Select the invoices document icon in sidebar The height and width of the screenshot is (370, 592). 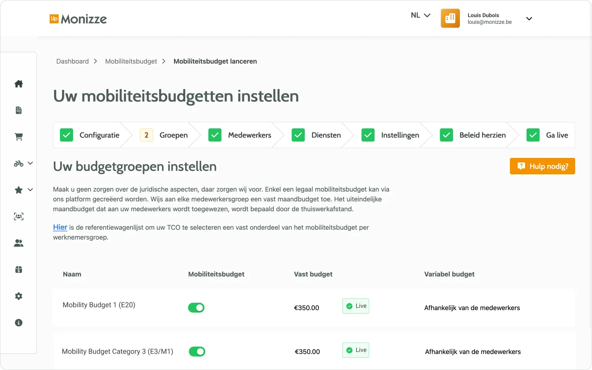click(x=18, y=110)
